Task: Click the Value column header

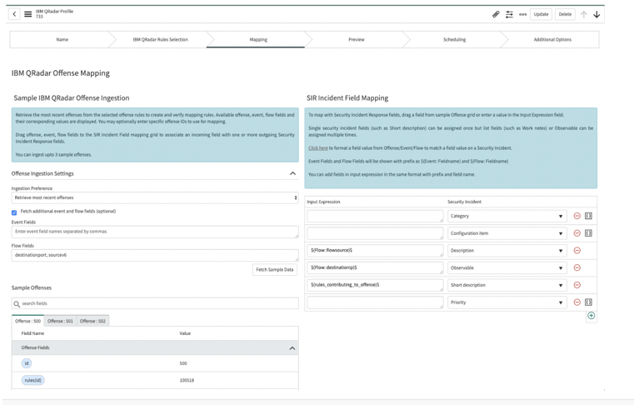Action: [x=185, y=333]
